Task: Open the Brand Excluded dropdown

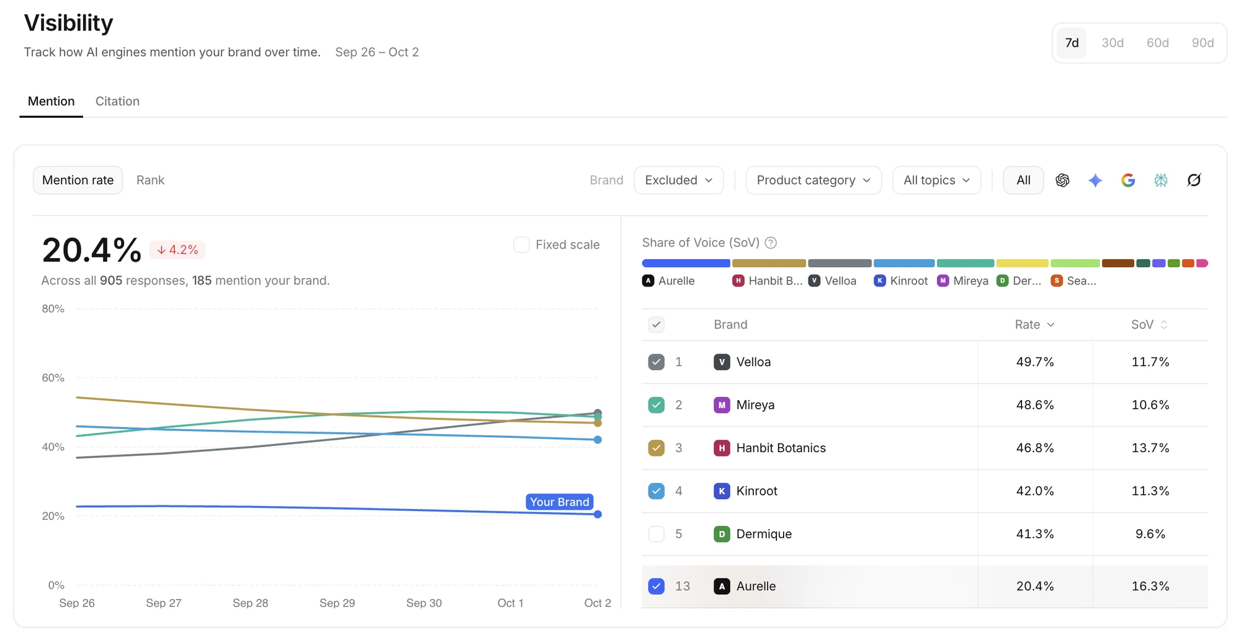Action: 679,180
